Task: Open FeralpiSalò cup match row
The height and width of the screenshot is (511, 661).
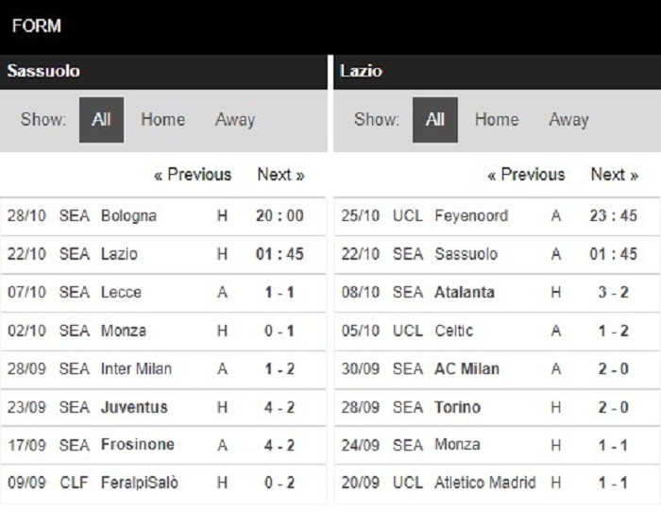Action: (x=163, y=484)
